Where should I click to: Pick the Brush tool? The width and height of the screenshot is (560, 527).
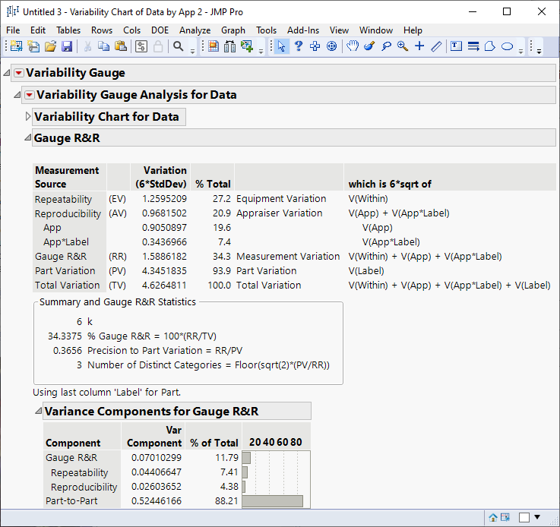point(369,46)
